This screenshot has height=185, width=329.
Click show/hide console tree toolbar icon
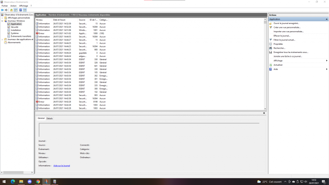click(x=16, y=10)
